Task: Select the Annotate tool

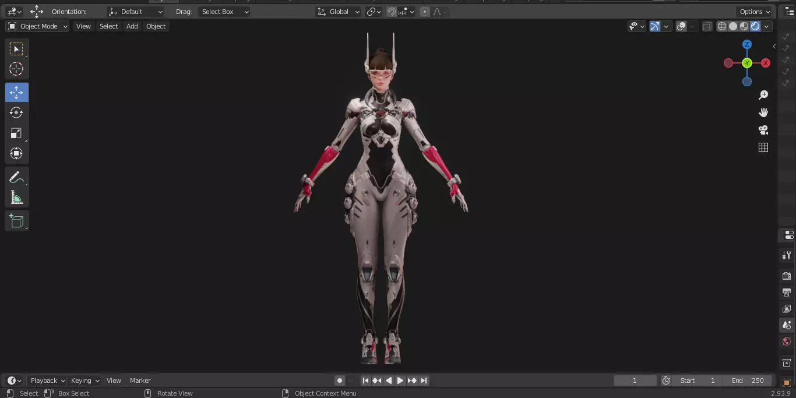Action: pos(16,177)
